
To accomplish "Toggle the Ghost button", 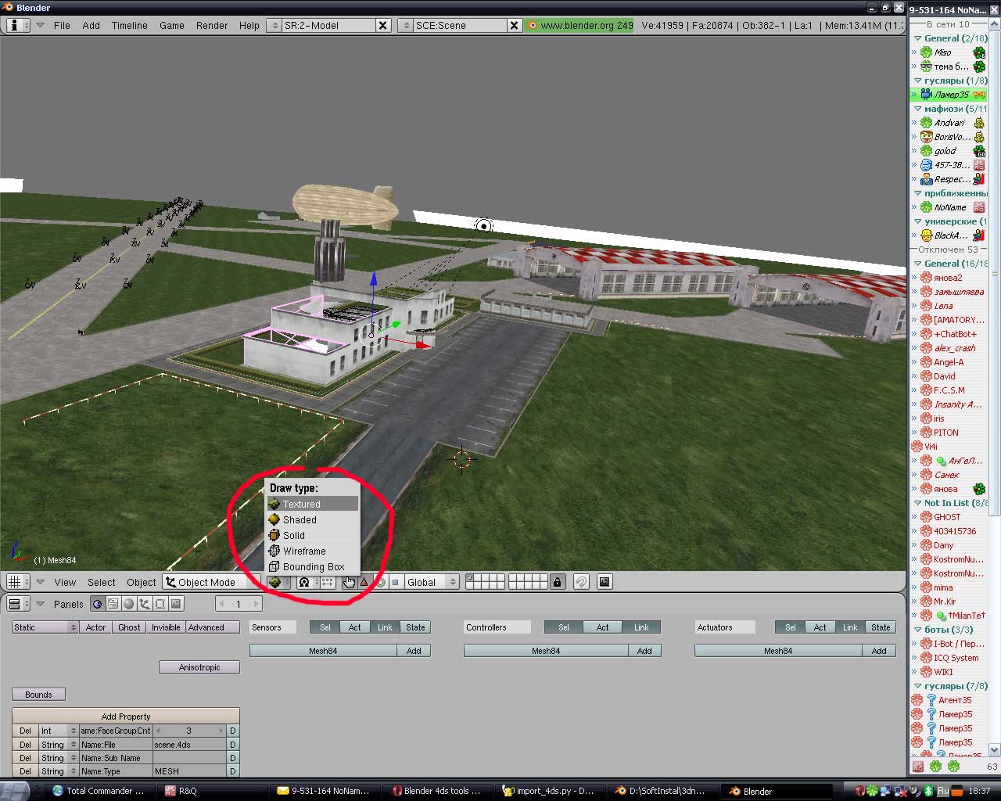I will point(129,627).
